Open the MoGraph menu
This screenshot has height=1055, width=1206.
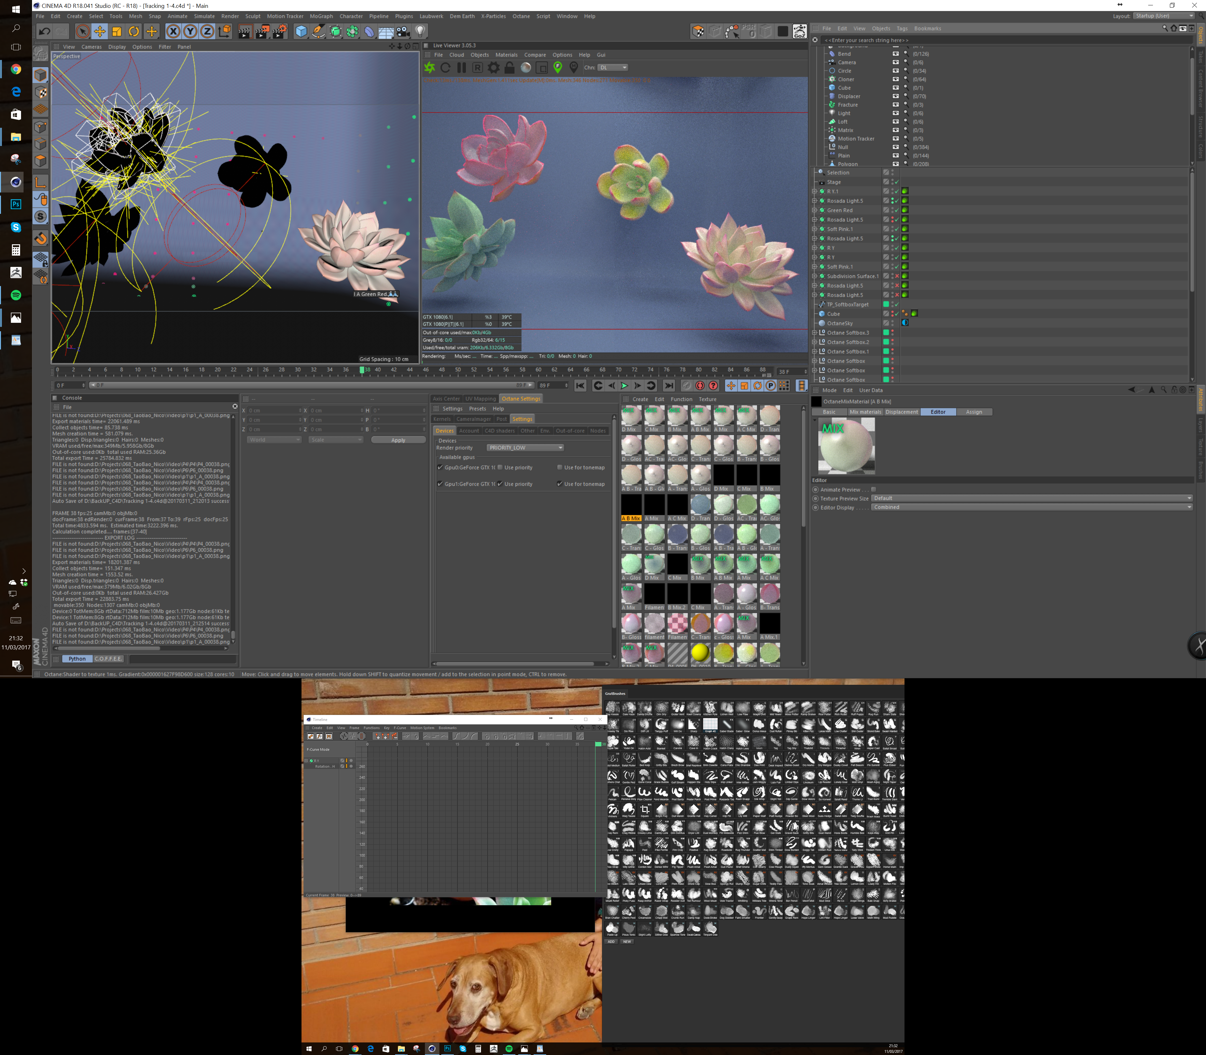[x=321, y=16]
